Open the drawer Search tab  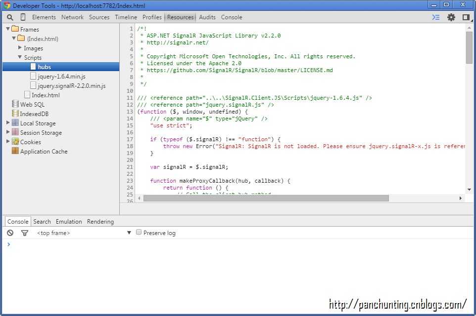42,222
